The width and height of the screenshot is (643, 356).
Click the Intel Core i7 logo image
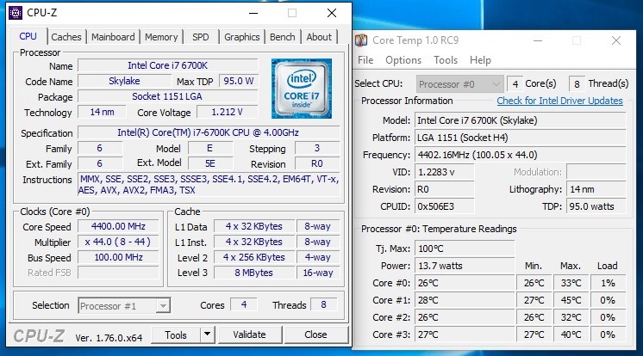[302, 89]
